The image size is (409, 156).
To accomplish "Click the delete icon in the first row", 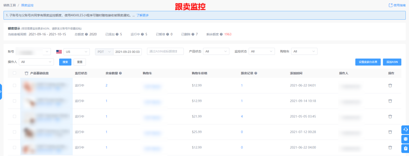I will [390, 85].
